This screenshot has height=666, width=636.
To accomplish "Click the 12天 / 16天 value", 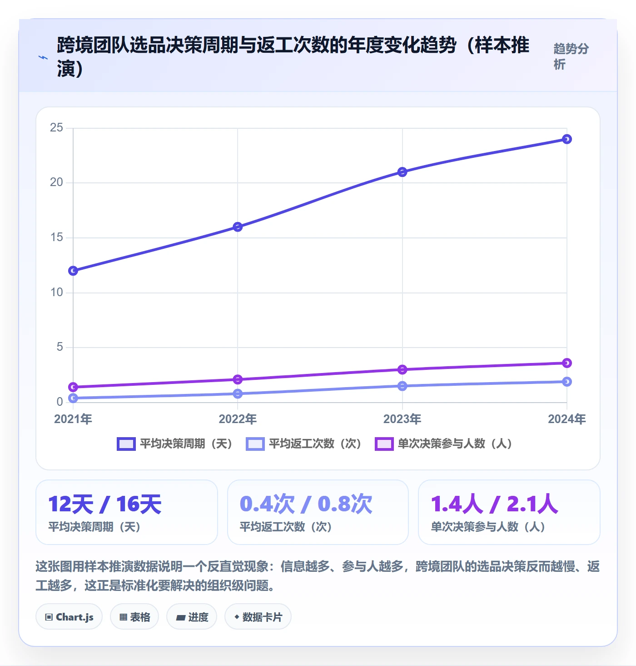I will tap(105, 505).
